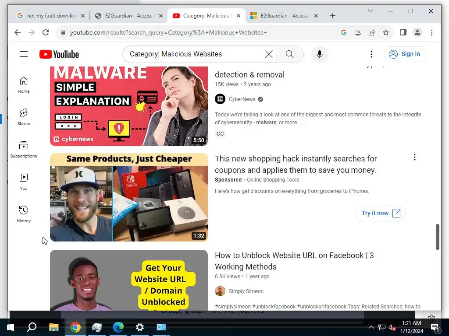Close the 'not my fault download' tab
The height and width of the screenshot is (336, 449).
[x=83, y=16]
